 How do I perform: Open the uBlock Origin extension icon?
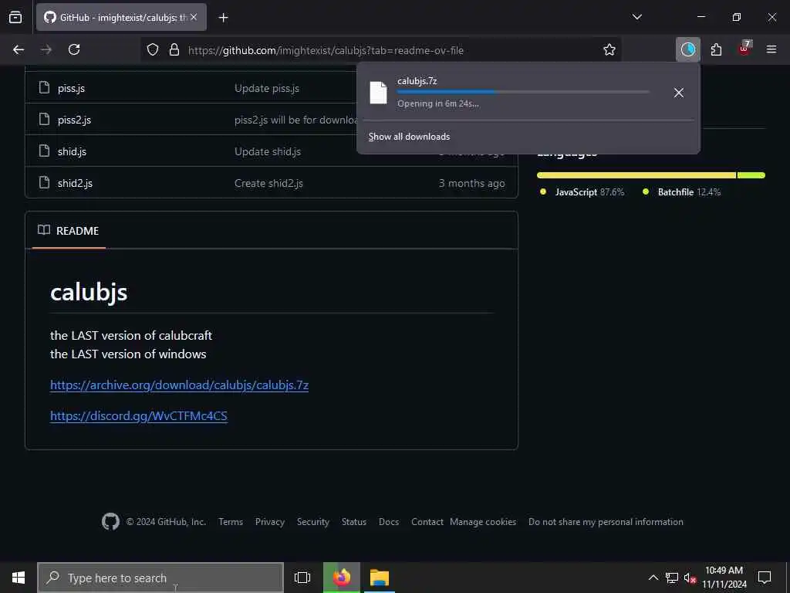tap(744, 49)
